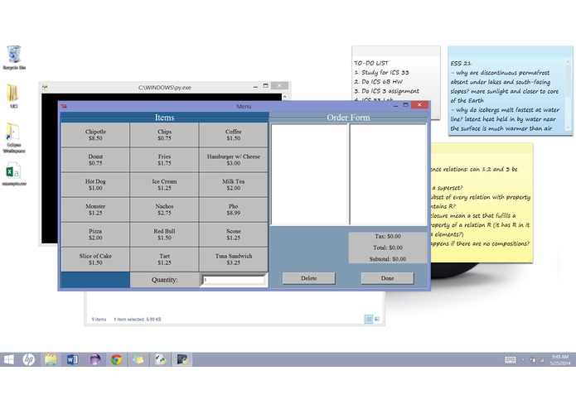Select the Excel csv file on desktop

pyautogui.click(x=14, y=174)
